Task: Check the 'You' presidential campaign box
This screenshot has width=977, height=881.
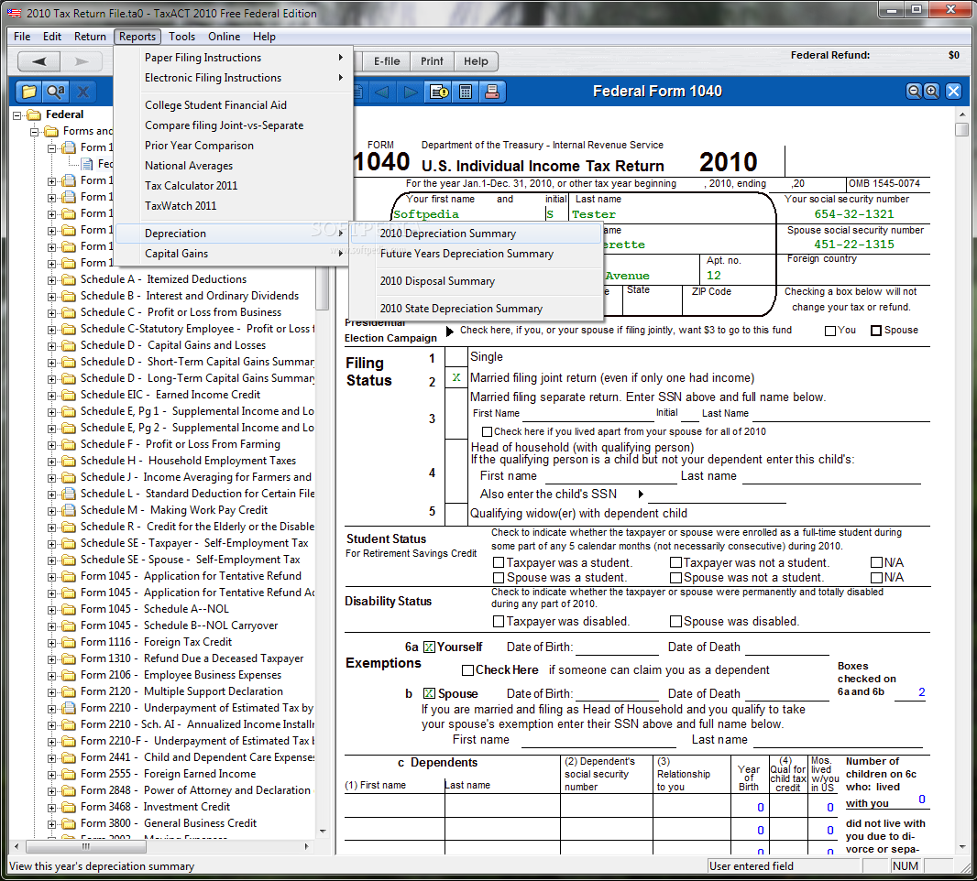Action: [830, 331]
